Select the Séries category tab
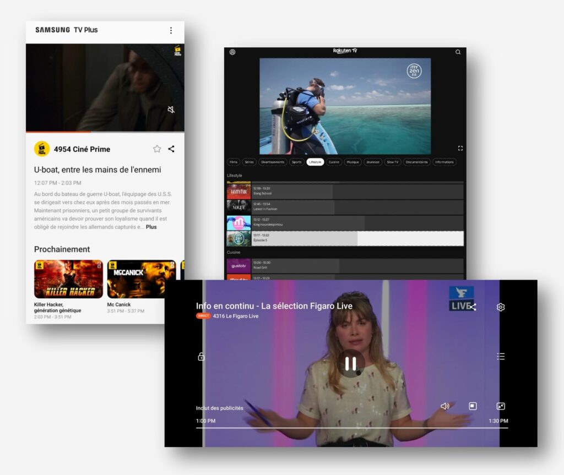The image size is (564, 475). 250,162
